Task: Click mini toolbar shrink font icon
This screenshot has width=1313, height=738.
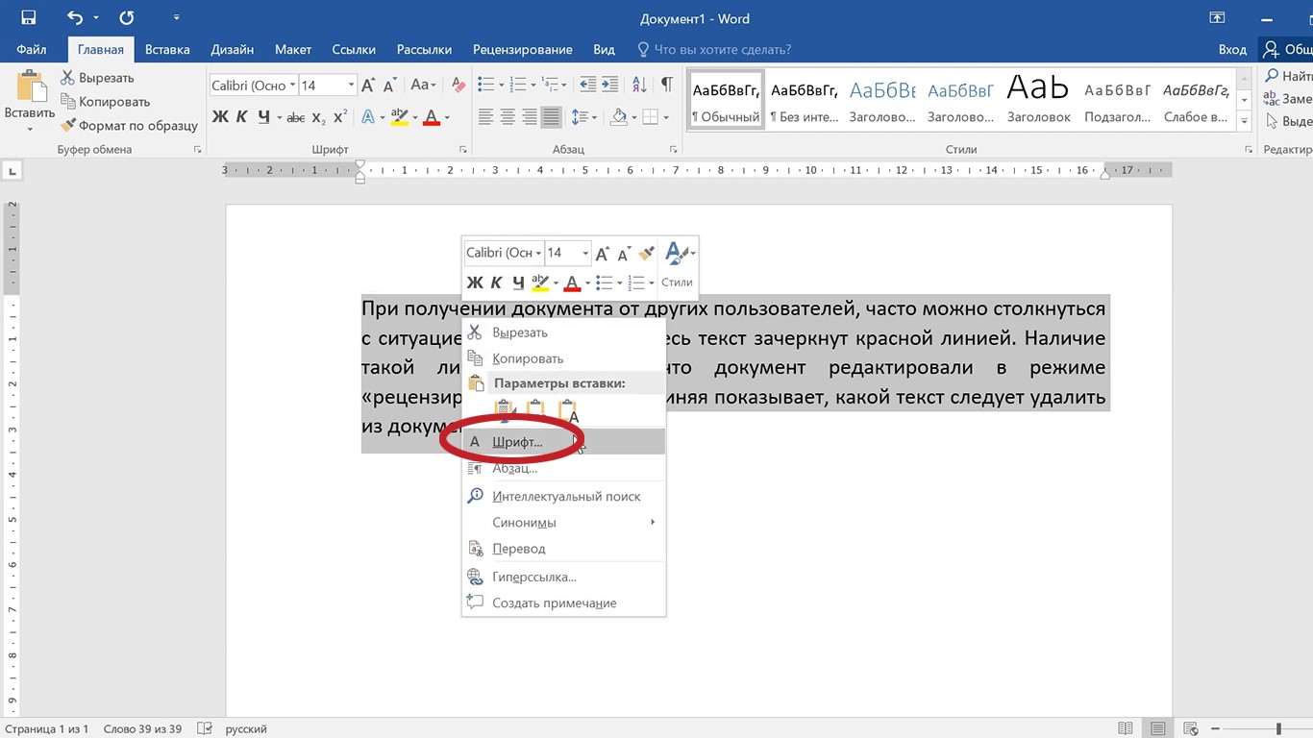Action: point(624,254)
